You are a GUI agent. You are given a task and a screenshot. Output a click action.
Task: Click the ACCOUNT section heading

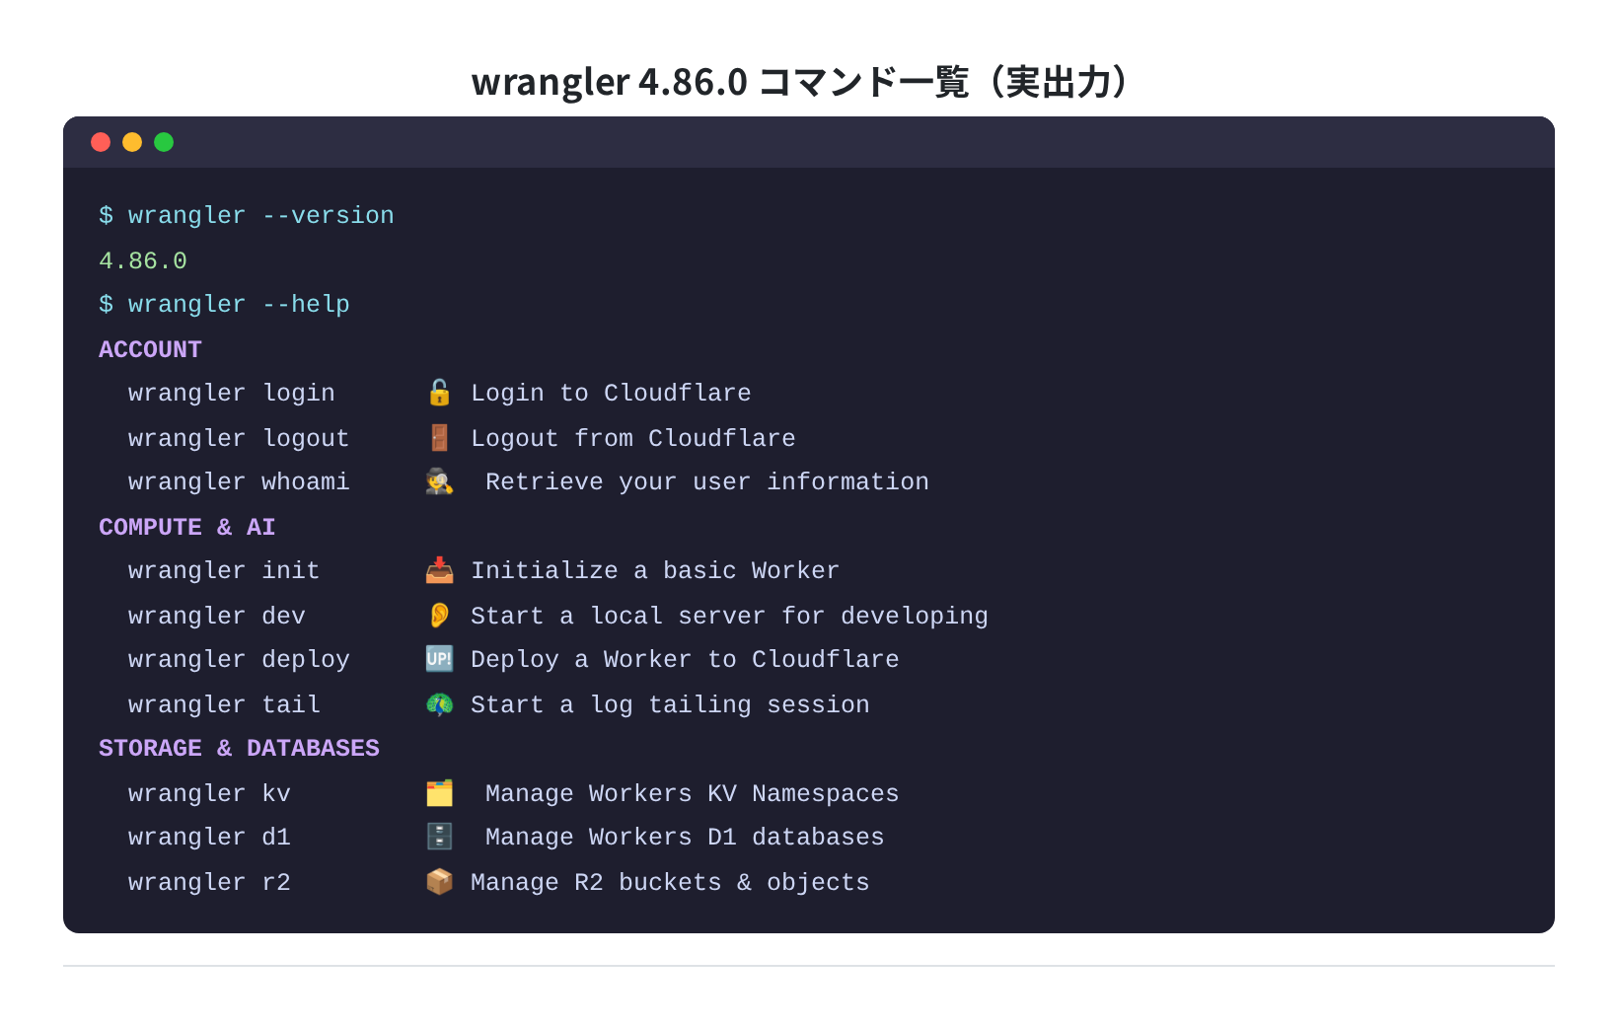(150, 349)
